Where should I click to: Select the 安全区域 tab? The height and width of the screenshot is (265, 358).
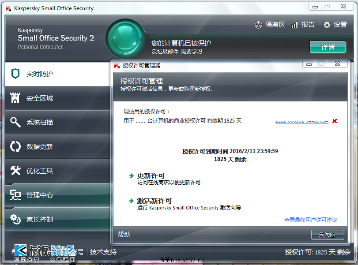point(57,98)
